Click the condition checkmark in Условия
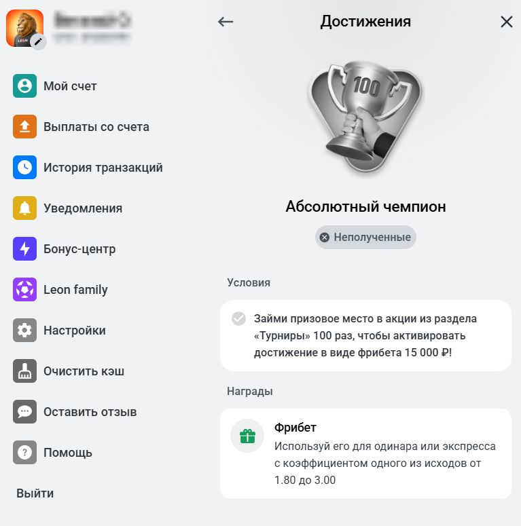 (x=238, y=319)
